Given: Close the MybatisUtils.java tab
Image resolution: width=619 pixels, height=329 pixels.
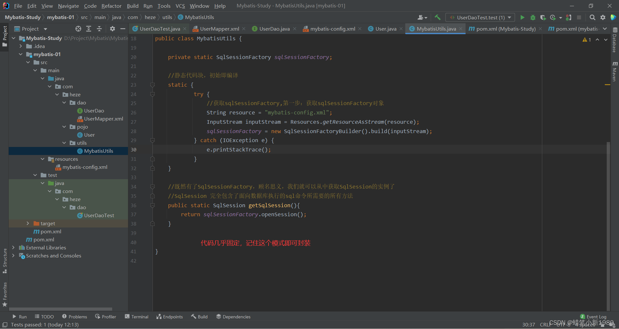Looking at the screenshot, I should 461,29.
